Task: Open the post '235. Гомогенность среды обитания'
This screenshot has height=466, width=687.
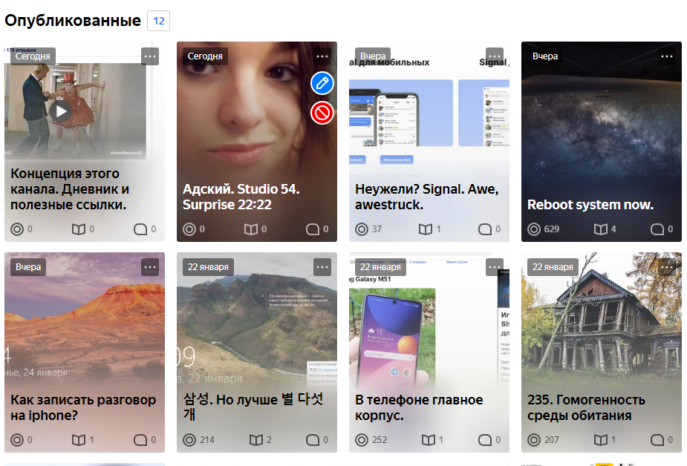Action: pos(586,407)
